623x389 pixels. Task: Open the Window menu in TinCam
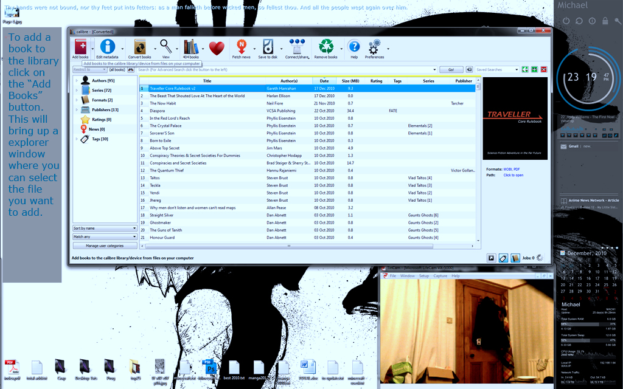tap(407, 276)
